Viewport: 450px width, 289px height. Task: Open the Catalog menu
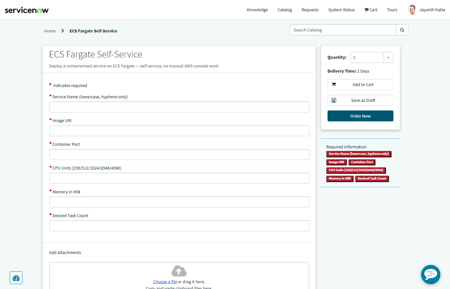tap(285, 10)
